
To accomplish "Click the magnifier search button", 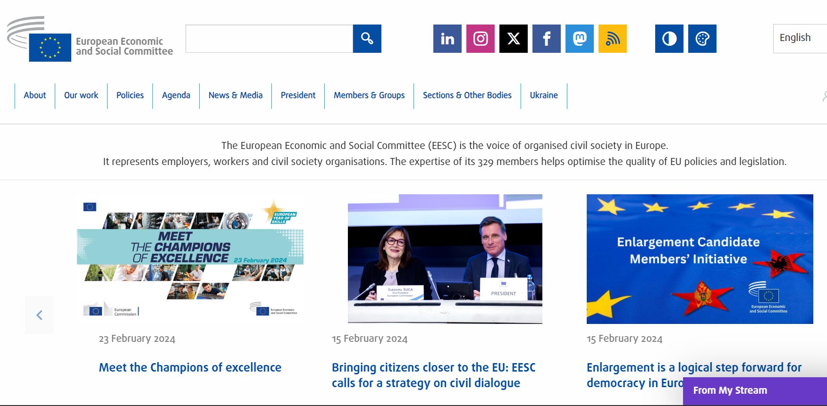I will [367, 39].
